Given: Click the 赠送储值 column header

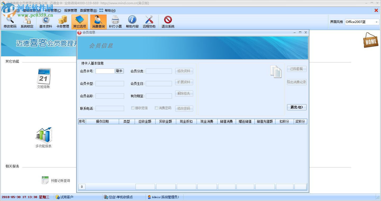Looking at the screenshot, I should click(245, 121).
